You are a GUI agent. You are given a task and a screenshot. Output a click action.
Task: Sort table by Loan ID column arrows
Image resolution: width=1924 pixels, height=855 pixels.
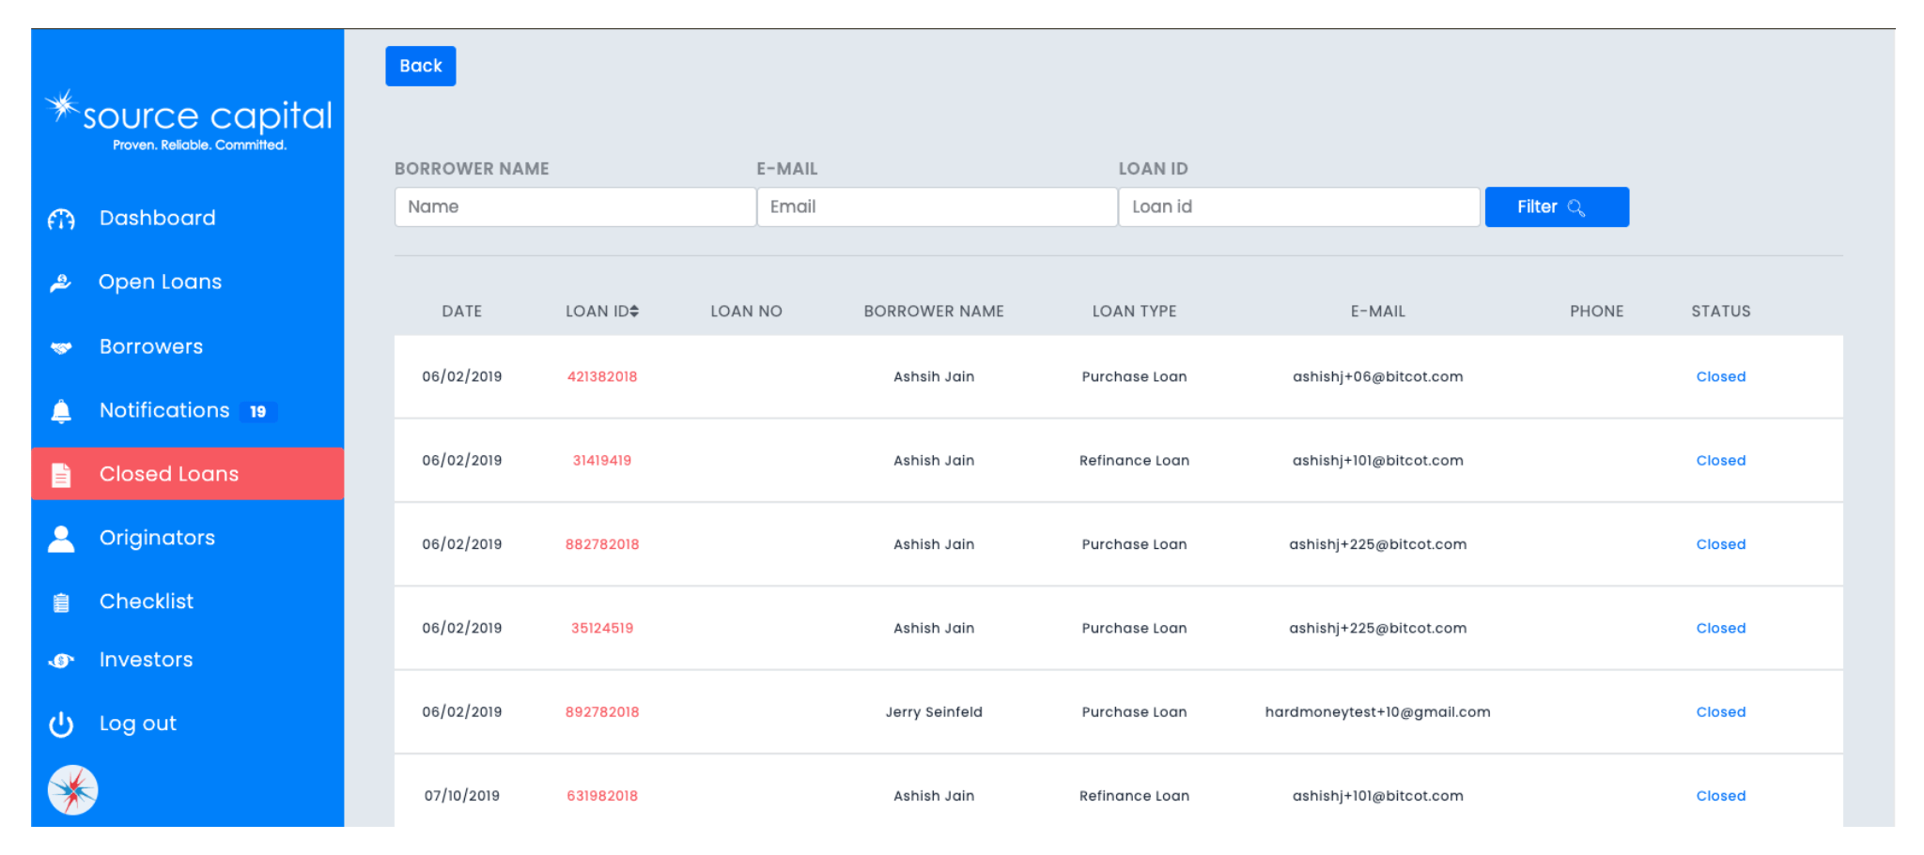coord(634,312)
